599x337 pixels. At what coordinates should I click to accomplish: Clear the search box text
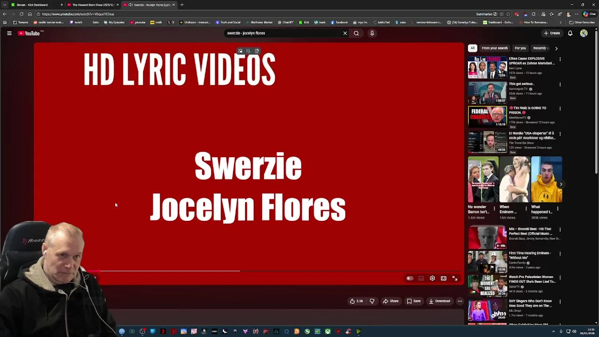pos(345,33)
